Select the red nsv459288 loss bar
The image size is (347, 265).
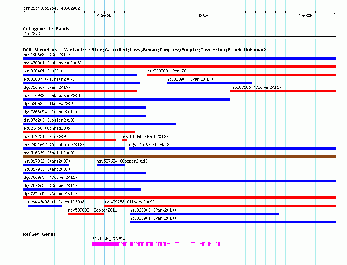click(x=220, y=206)
